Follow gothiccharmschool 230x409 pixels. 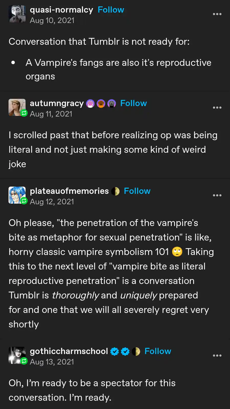(158, 351)
